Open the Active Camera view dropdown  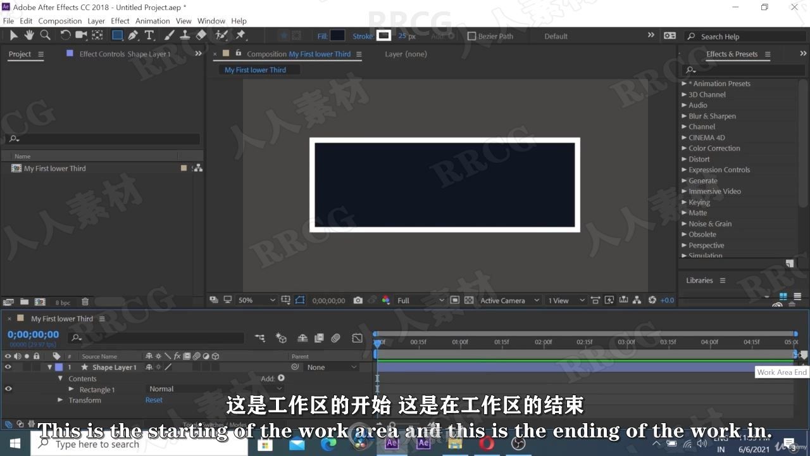point(509,300)
